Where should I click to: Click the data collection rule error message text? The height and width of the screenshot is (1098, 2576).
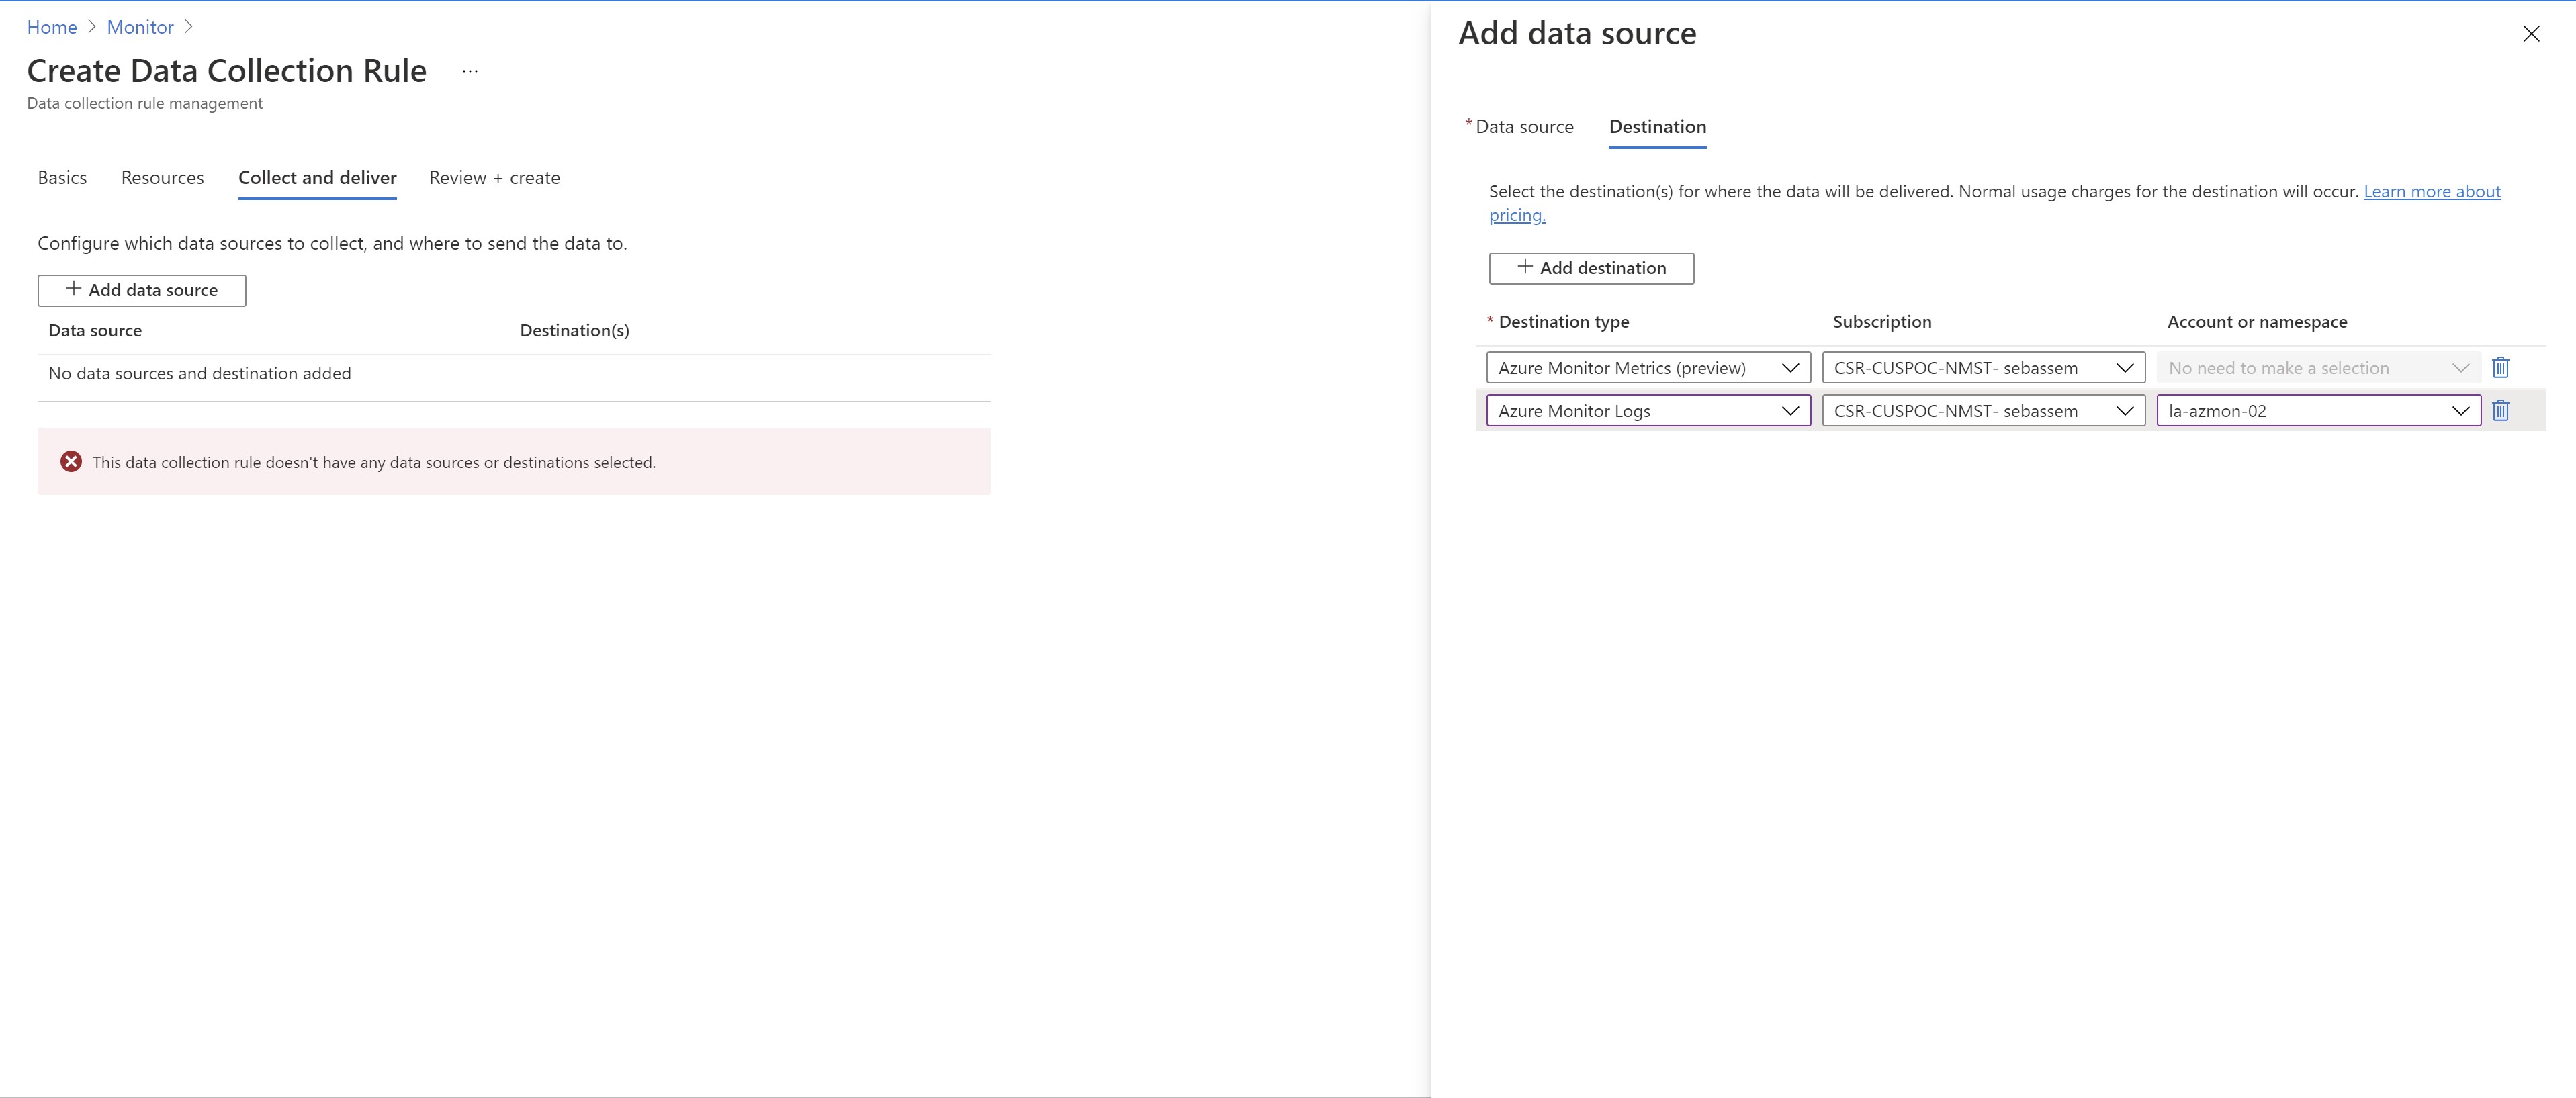pyautogui.click(x=374, y=463)
